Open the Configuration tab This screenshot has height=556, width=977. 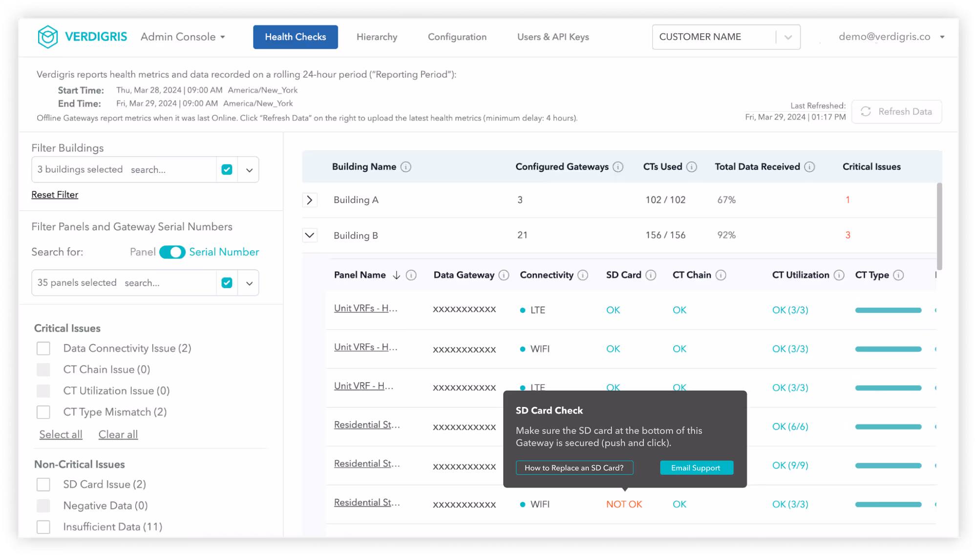coord(457,37)
